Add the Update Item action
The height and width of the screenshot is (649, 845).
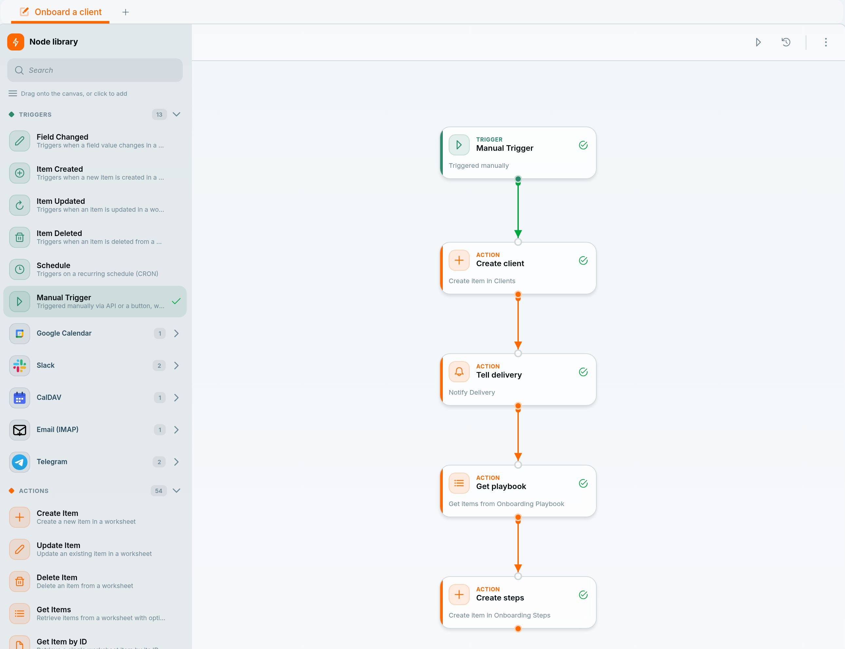[95, 549]
